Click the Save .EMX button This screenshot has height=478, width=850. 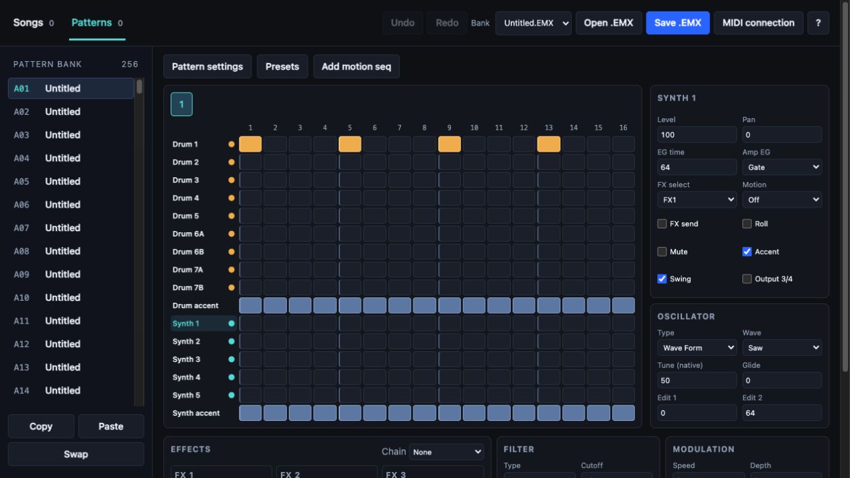coord(677,23)
